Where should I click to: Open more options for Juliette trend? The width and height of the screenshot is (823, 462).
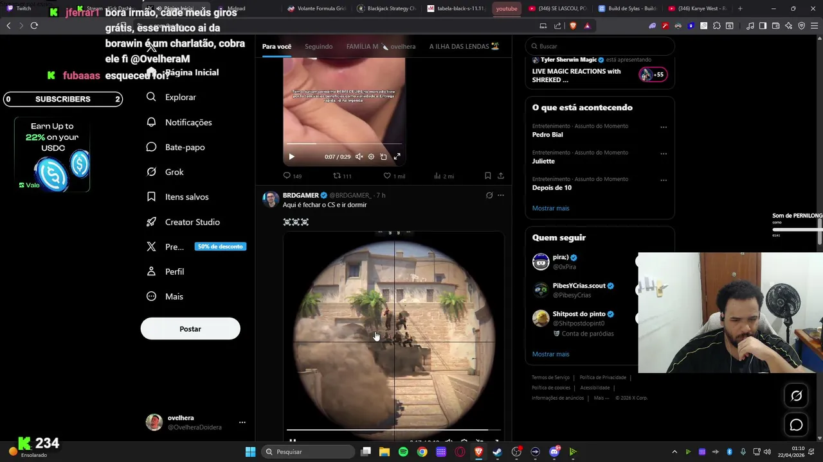[664, 154]
